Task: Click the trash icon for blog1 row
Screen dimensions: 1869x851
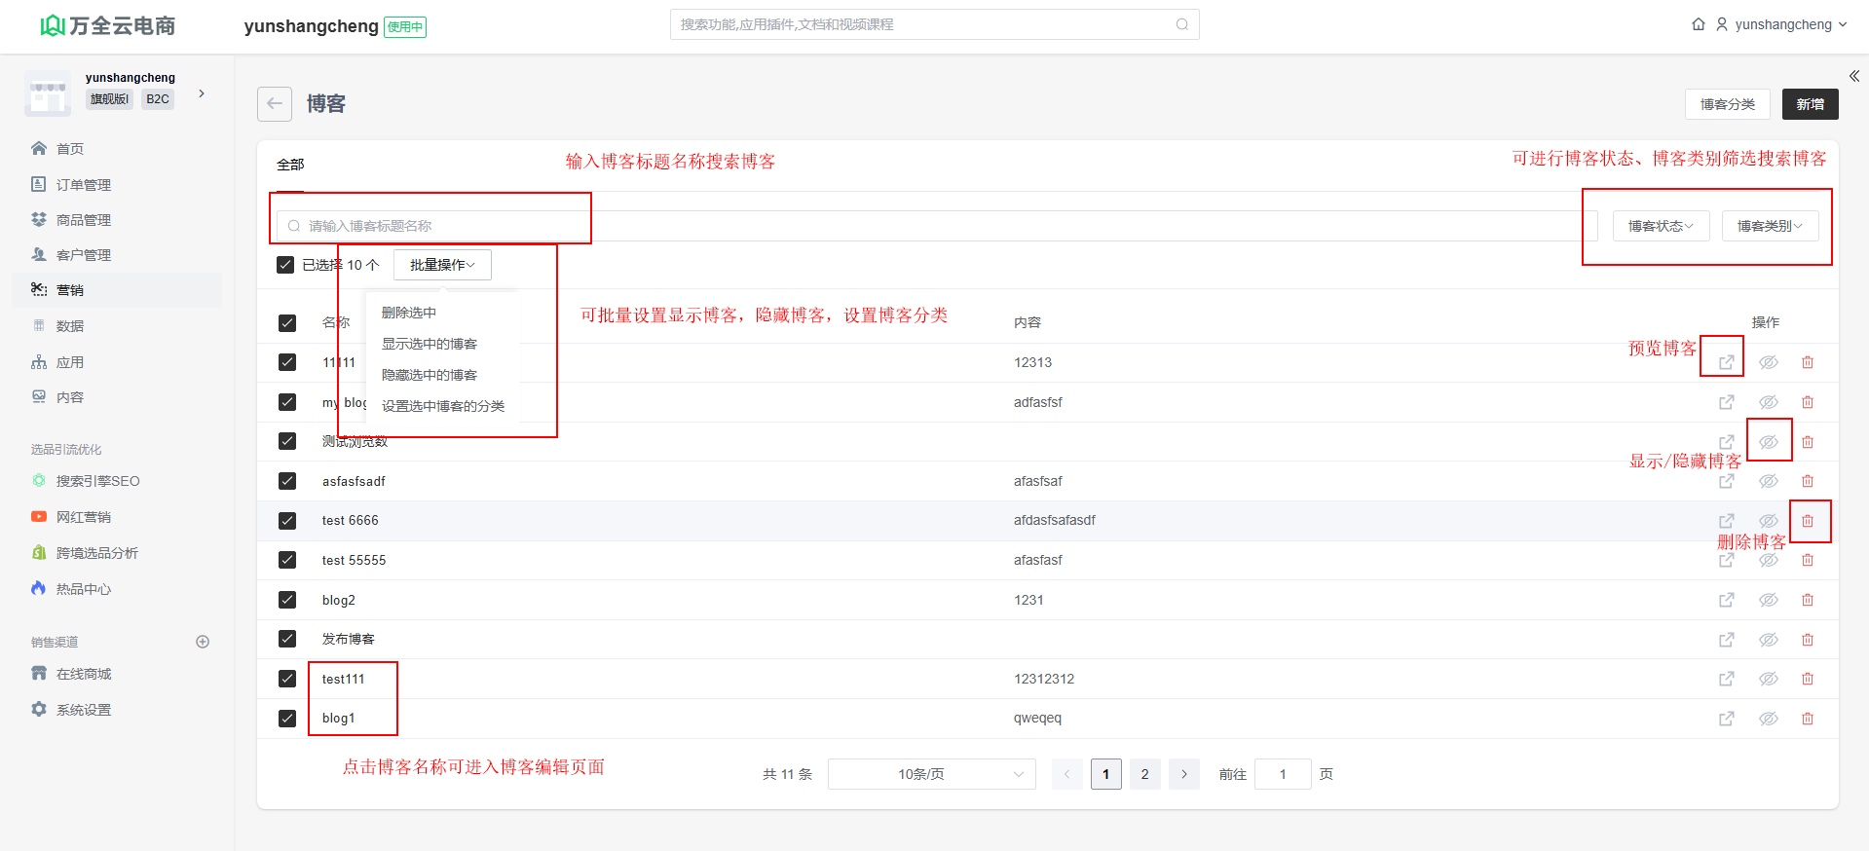Action: [x=1808, y=719]
